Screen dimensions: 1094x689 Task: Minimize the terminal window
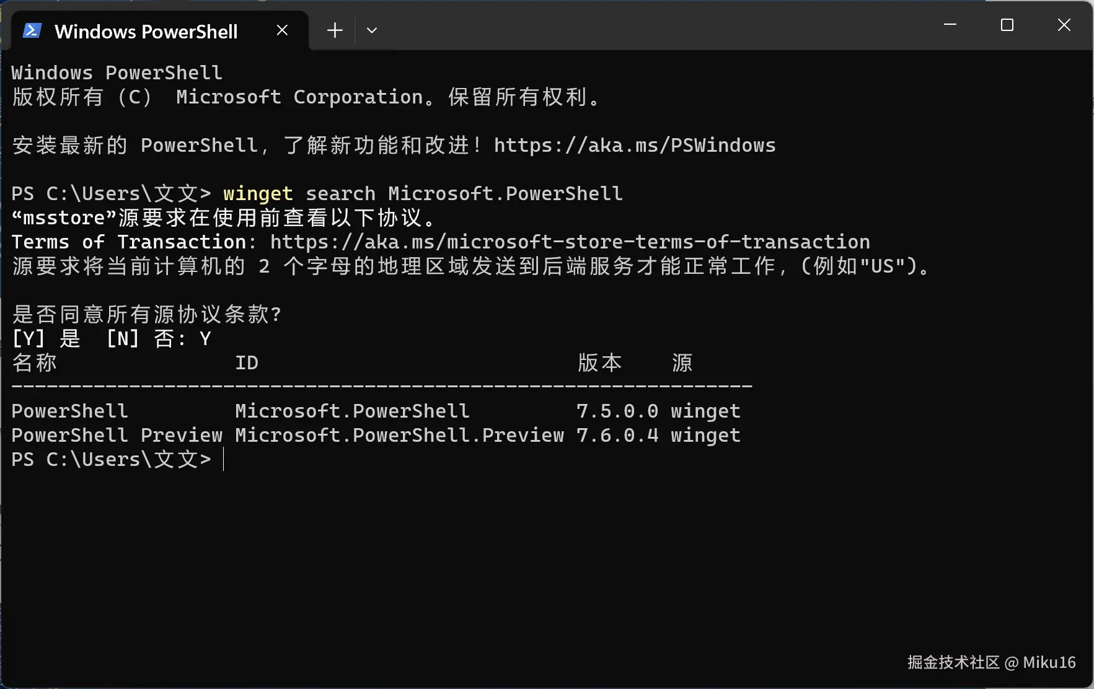(x=950, y=25)
